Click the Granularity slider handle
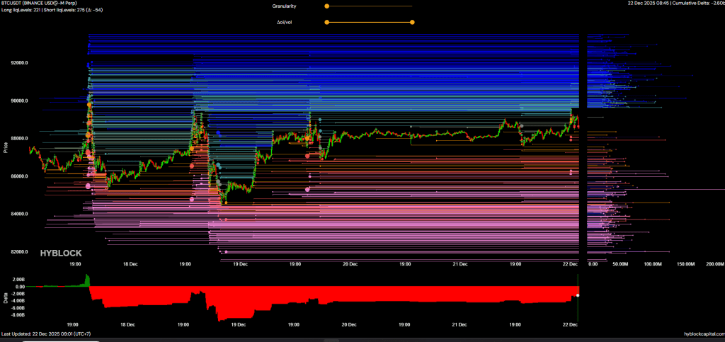725x342 pixels. tap(326, 6)
